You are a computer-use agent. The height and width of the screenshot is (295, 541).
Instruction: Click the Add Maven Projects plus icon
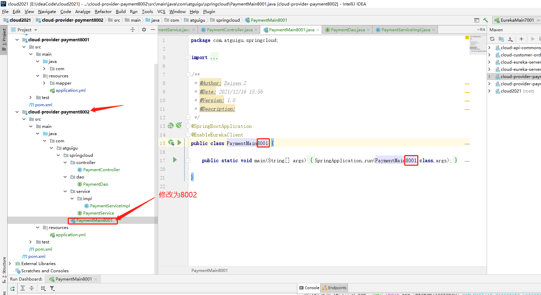click(521, 39)
